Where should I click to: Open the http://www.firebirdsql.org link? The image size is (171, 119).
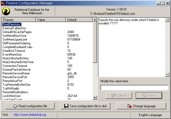[x=30, y=115]
